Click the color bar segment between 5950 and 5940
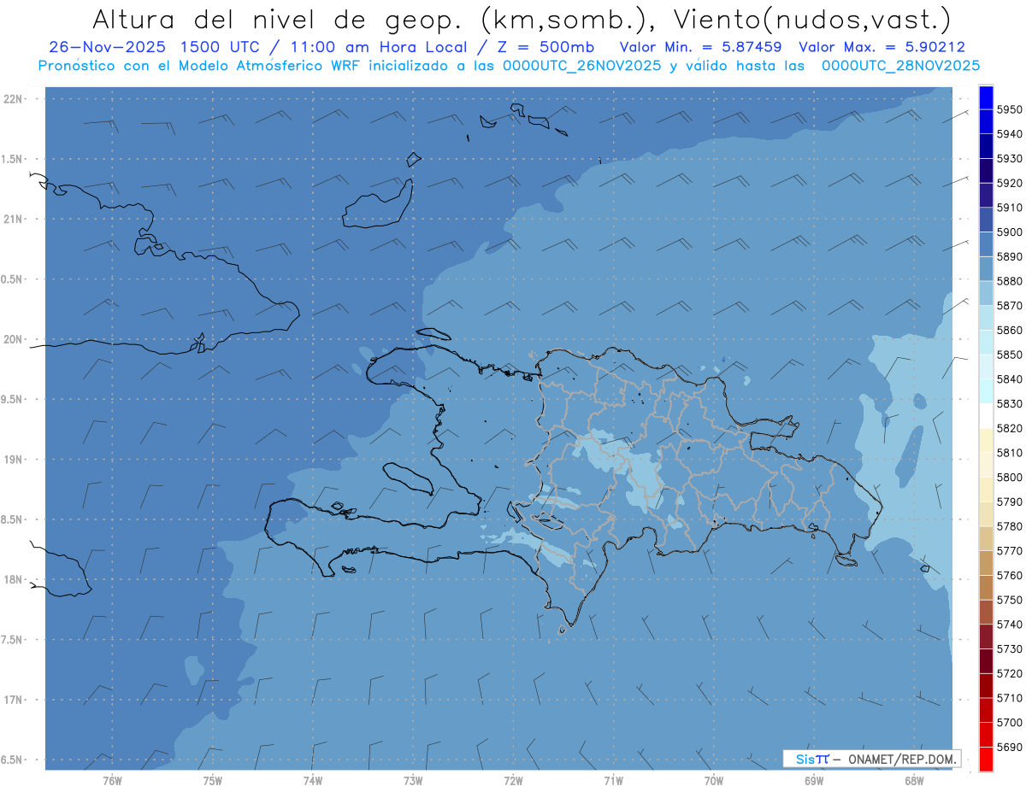The image size is (1026, 792). pos(985,122)
